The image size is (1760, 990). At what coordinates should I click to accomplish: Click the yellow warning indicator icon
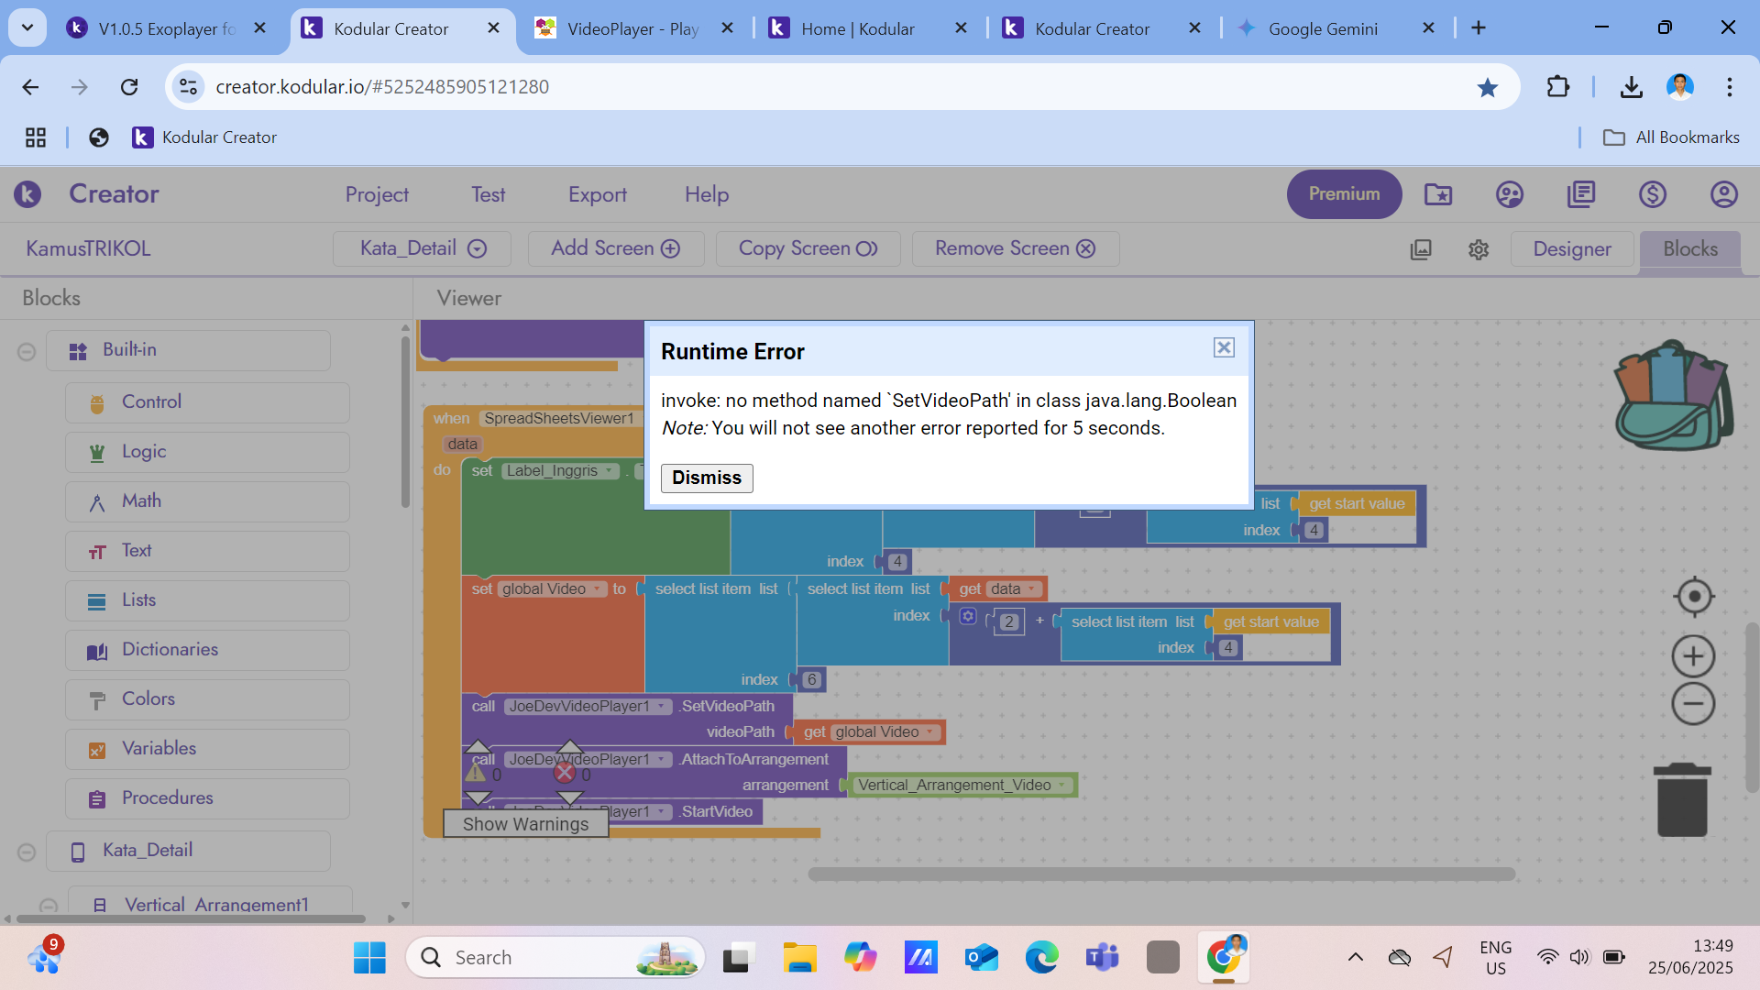point(476,773)
